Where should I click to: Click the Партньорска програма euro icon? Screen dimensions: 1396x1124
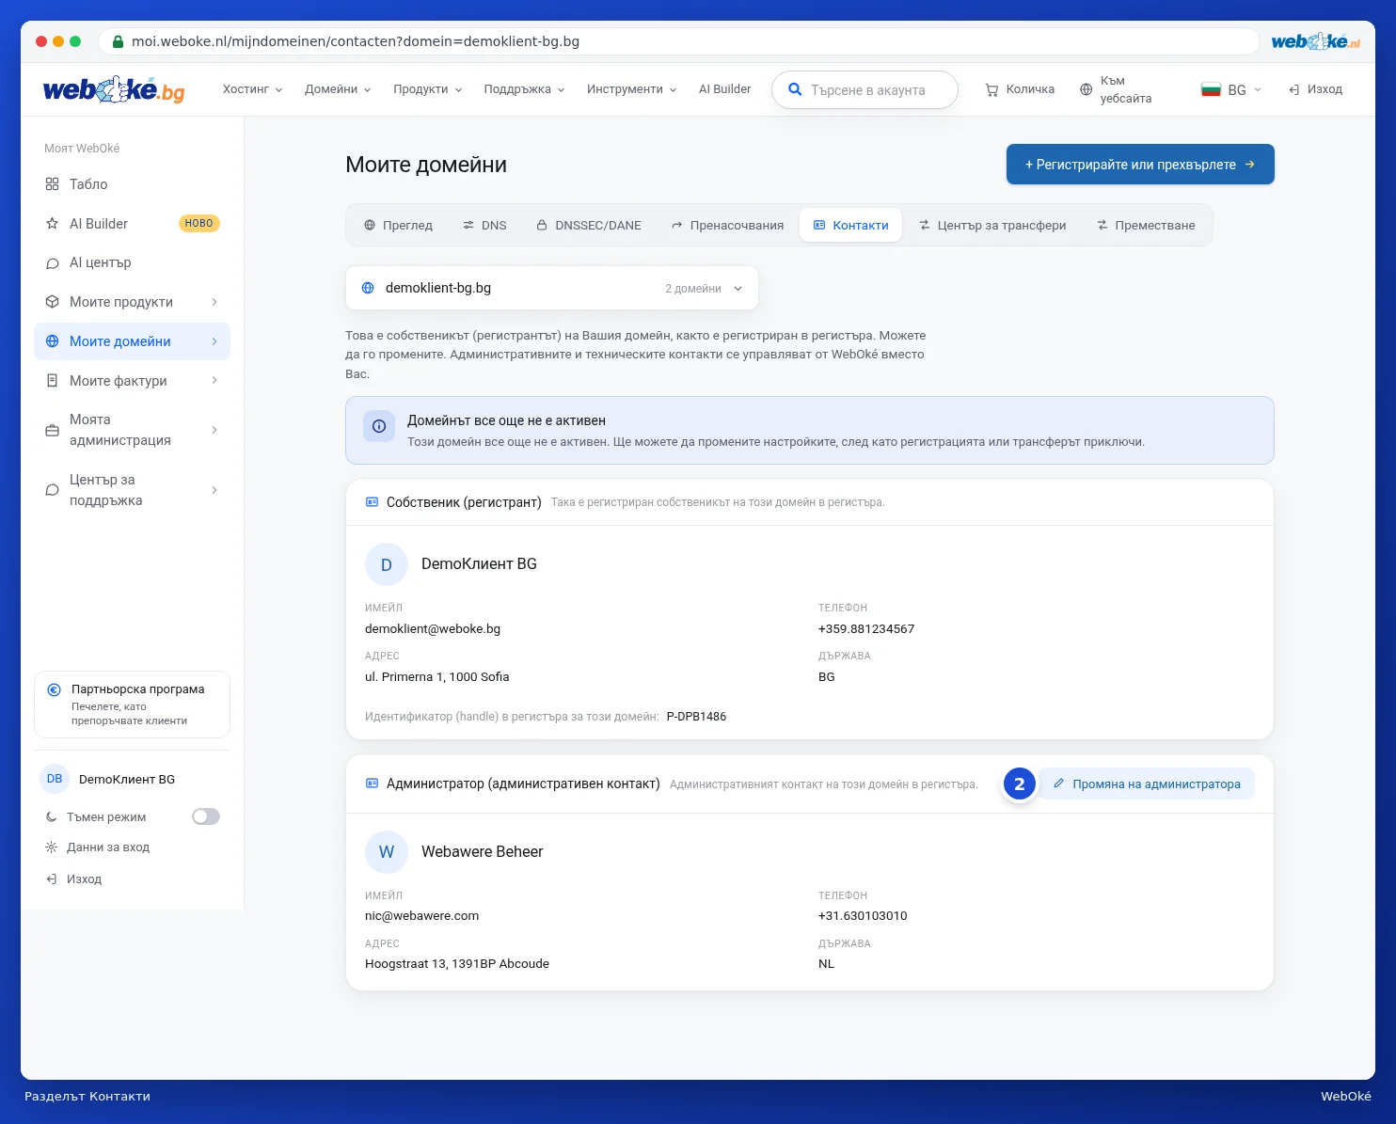point(55,689)
